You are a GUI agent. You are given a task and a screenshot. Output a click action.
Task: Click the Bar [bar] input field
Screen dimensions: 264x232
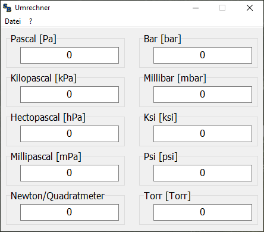(x=203, y=55)
